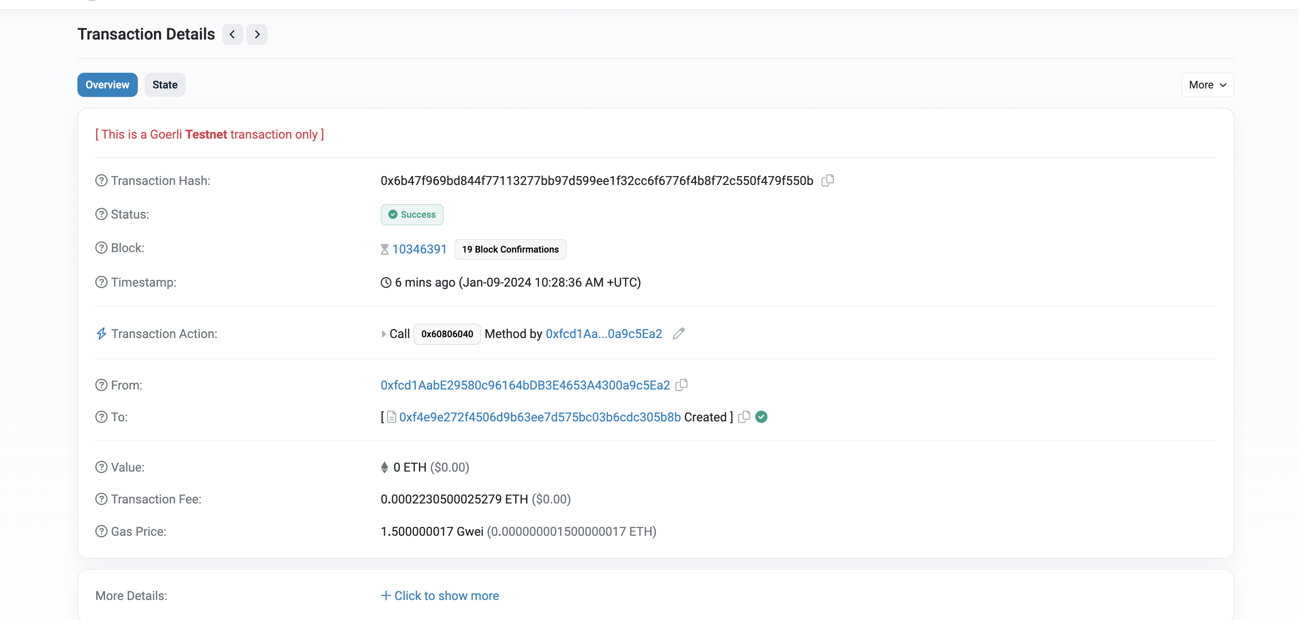Viewport: 1299px width, 620px height.
Task: Copy the From address
Action: pos(681,385)
